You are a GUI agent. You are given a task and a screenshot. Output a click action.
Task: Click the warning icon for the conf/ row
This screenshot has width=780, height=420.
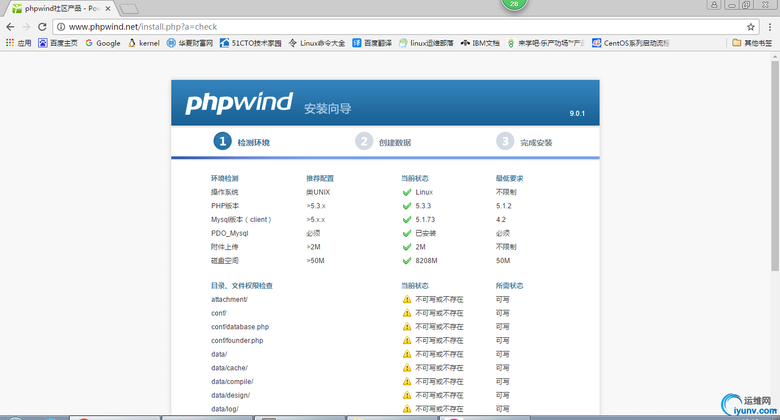point(407,313)
